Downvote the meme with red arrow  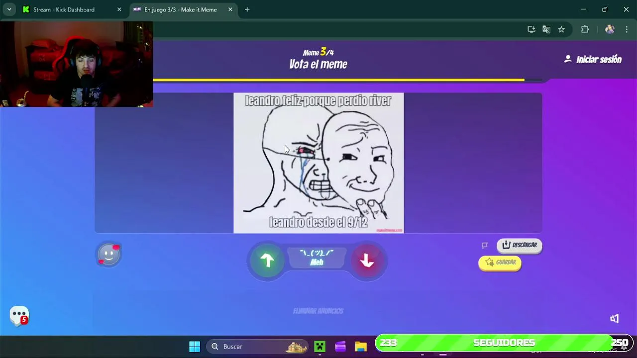coord(367,260)
